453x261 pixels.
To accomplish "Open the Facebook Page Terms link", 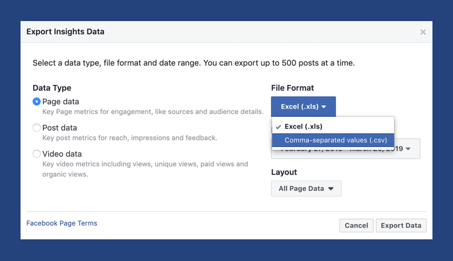I will (x=62, y=223).
